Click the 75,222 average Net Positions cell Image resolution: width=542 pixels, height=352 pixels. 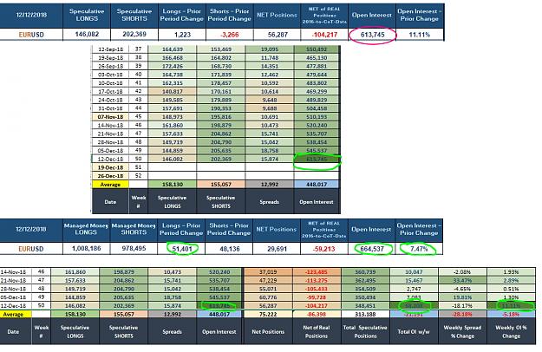(268, 315)
